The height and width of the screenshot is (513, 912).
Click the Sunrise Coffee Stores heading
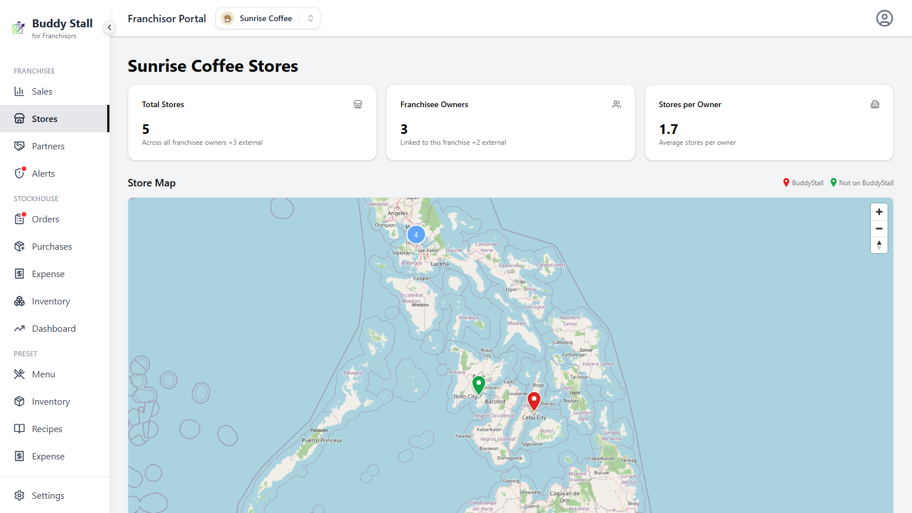213,66
